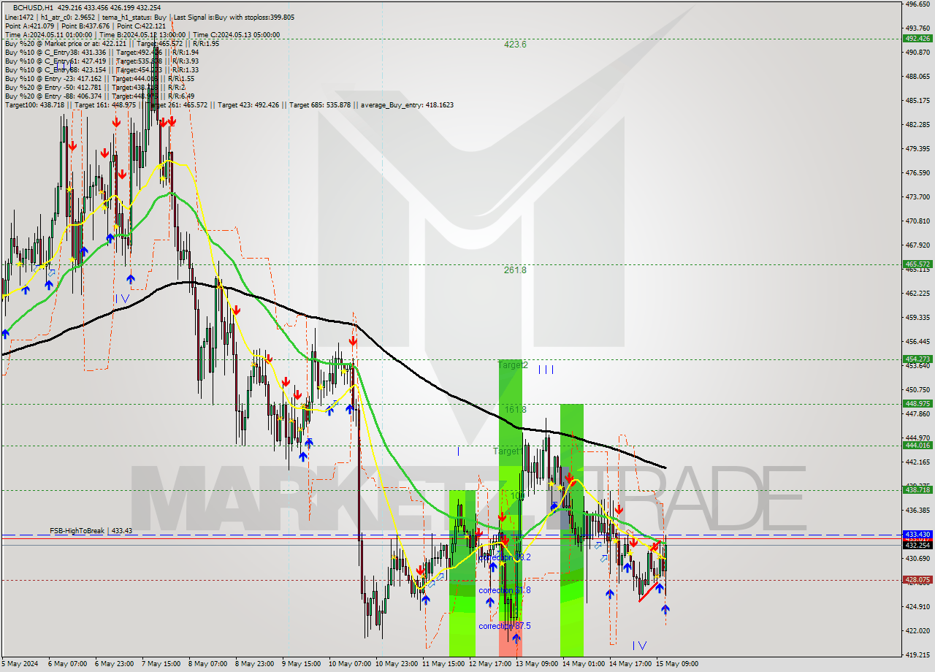Click the 14 May 17:00 time label
This screenshot has height=672, width=935.
click(630, 664)
